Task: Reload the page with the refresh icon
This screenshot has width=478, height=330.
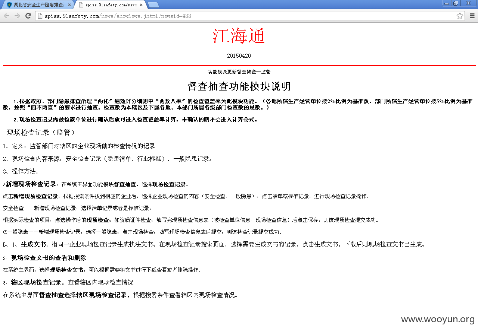Action: point(28,16)
